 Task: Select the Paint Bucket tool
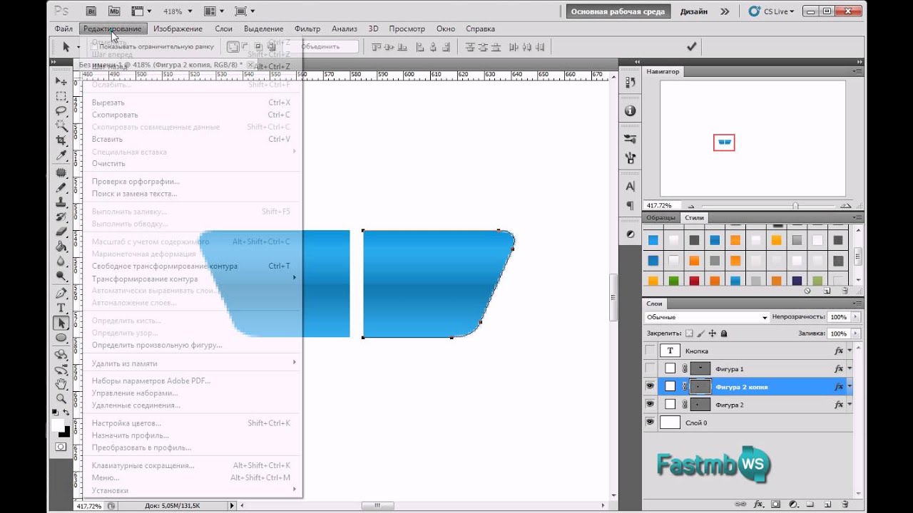click(61, 247)
